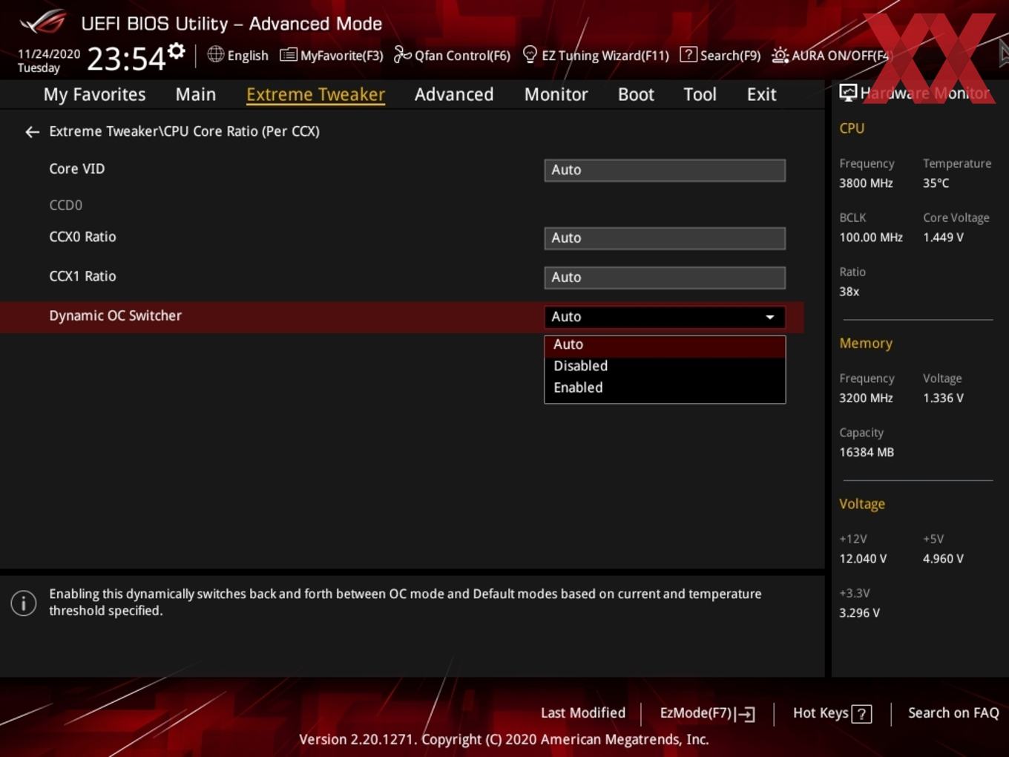This screenshot has height=757, width=1009.
Task: Click the CCX0 Ratio label
Action: click(x=82, y=237)
